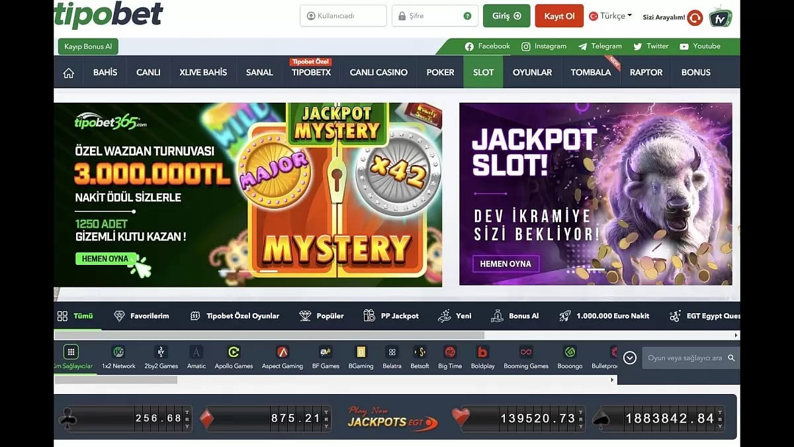Switch to the CANLI CASINO tab
Viewport: 794px width, 447px height.
click(378, 72)
